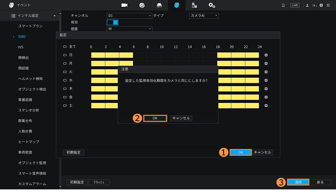Click the LIVE view icon

(x=295, y=5)
